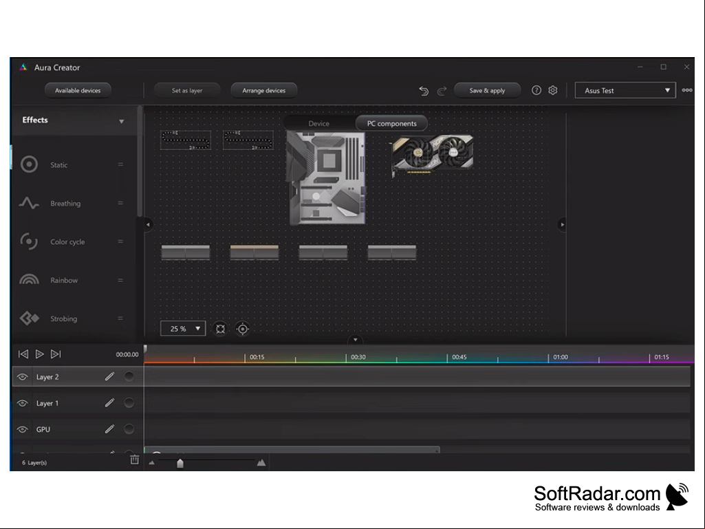This screenshot has width=705, height=529.
Task: Fit all devices to the canvas view
Action: click(220, 329)
